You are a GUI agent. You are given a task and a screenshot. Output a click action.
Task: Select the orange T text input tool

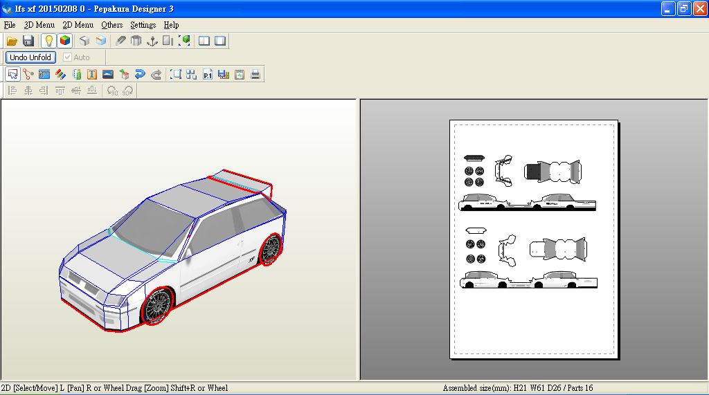(92, 75)
